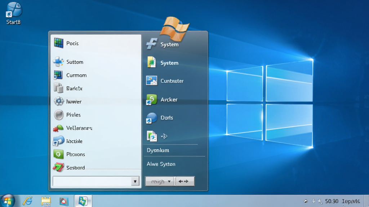Click the green Pbcrons icon

point(58,154)
